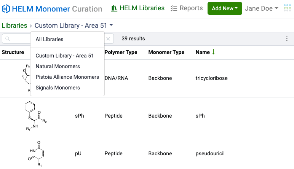This screenshot has width=294, height=169.
Task: Switch to the Reports tab
Action: pyautogui.click(x=187, y=8)
